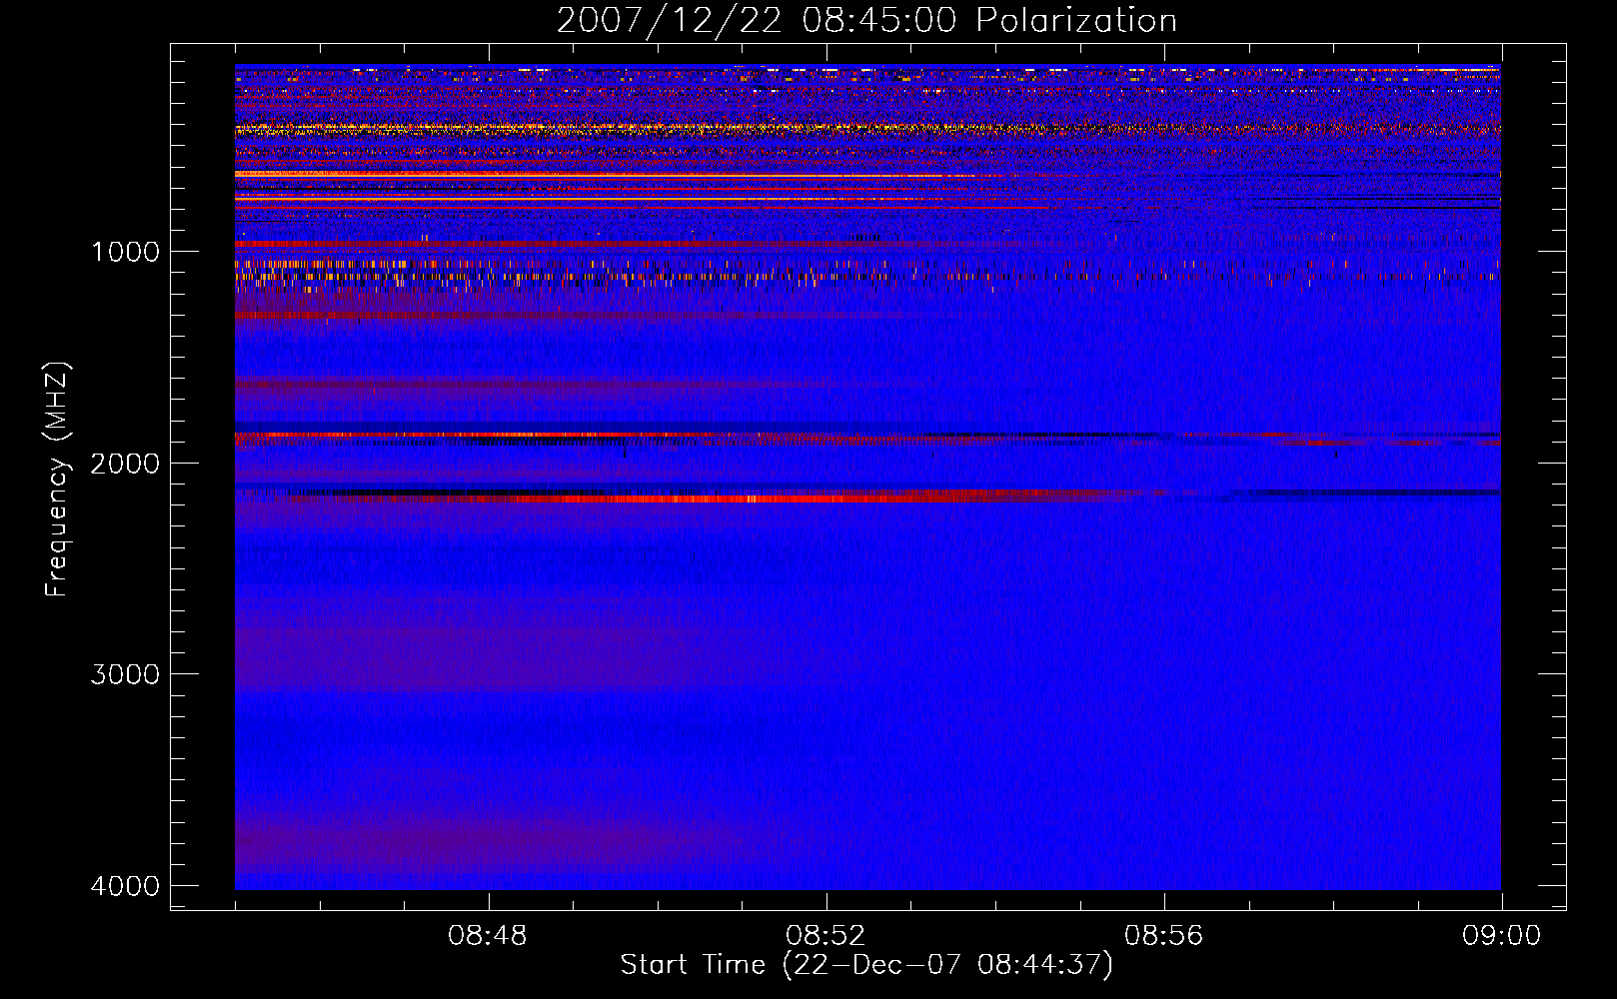Viewport: 1617px width, 999px height.
Task: Click the 'Start Time (22-Dec-07 08:44:37)' label
Action: tap(866, 965)
